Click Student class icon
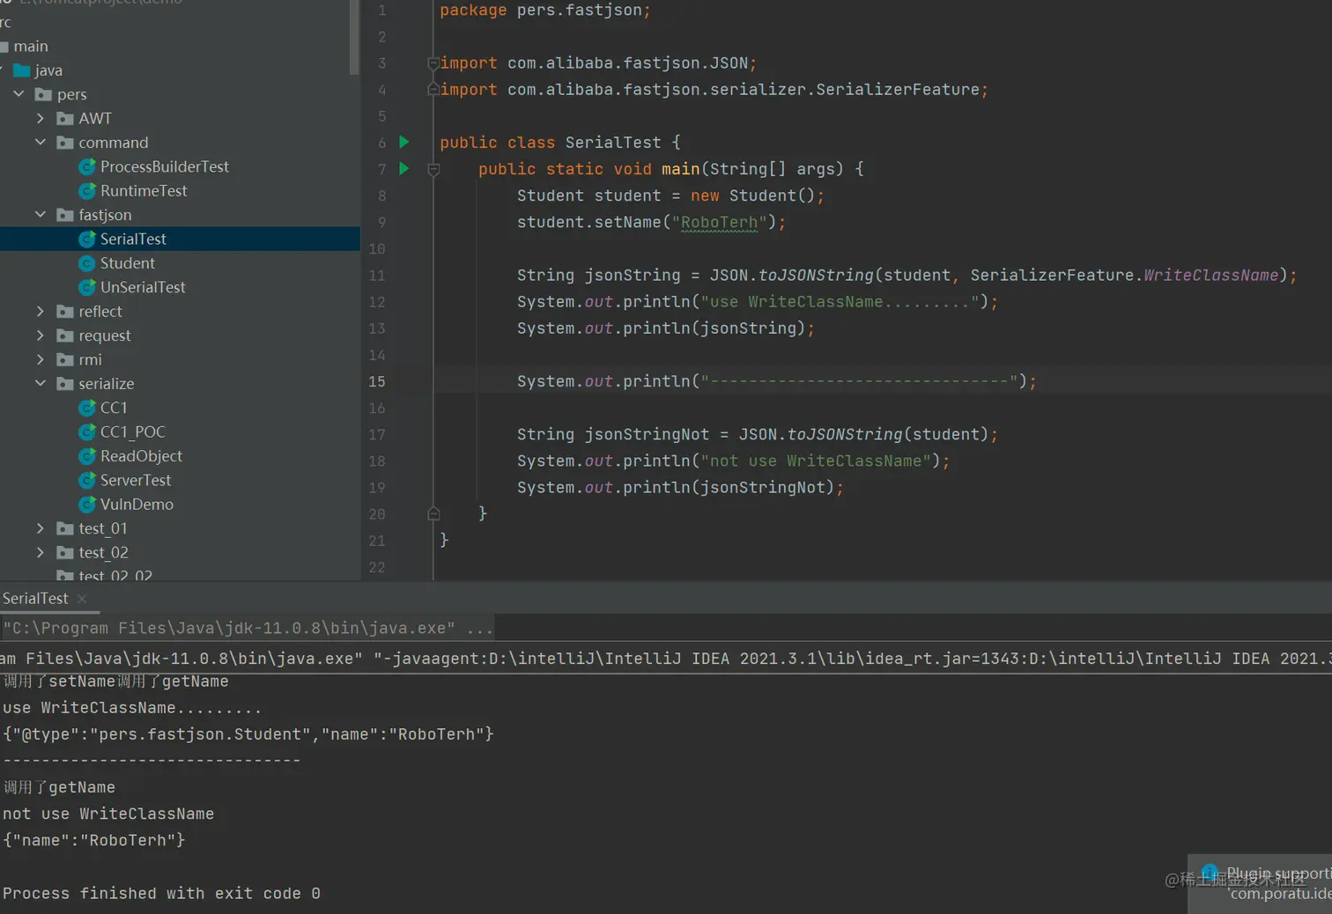The width and height of the screenshot is (1332, 914). 87,262
